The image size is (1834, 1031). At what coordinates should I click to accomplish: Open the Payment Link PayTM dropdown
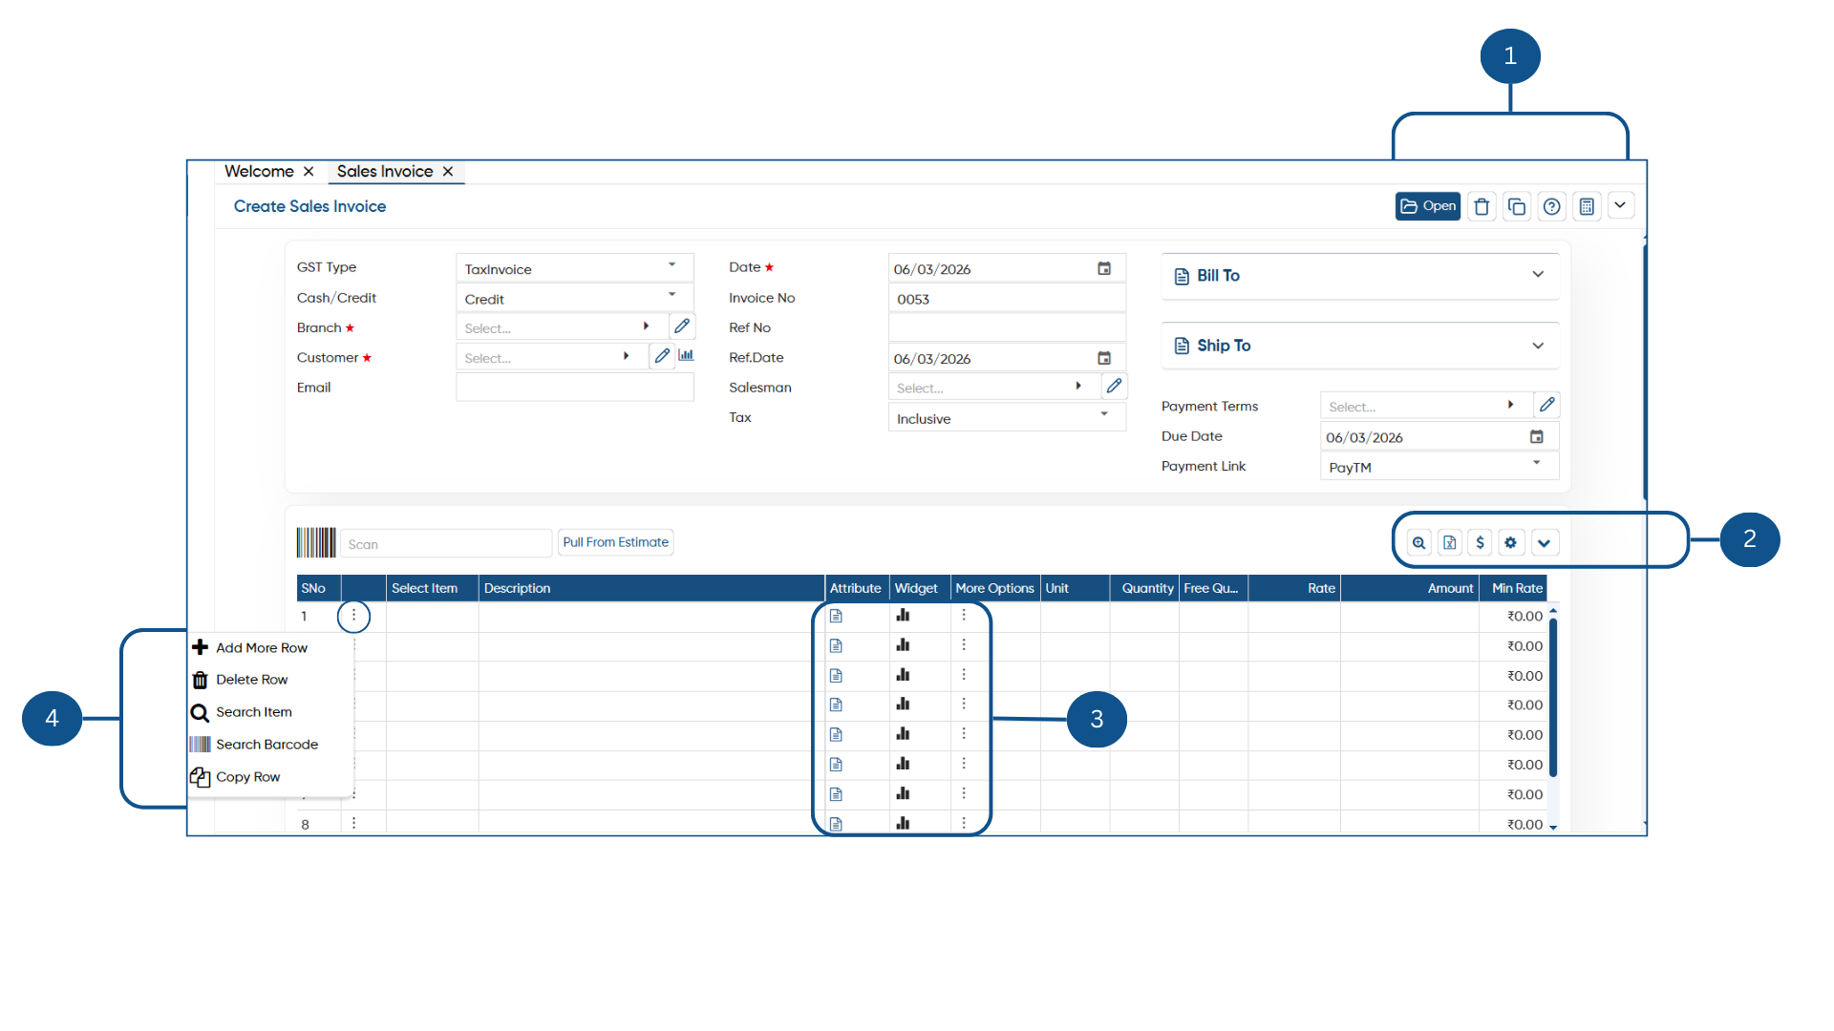click(1439, 466)
